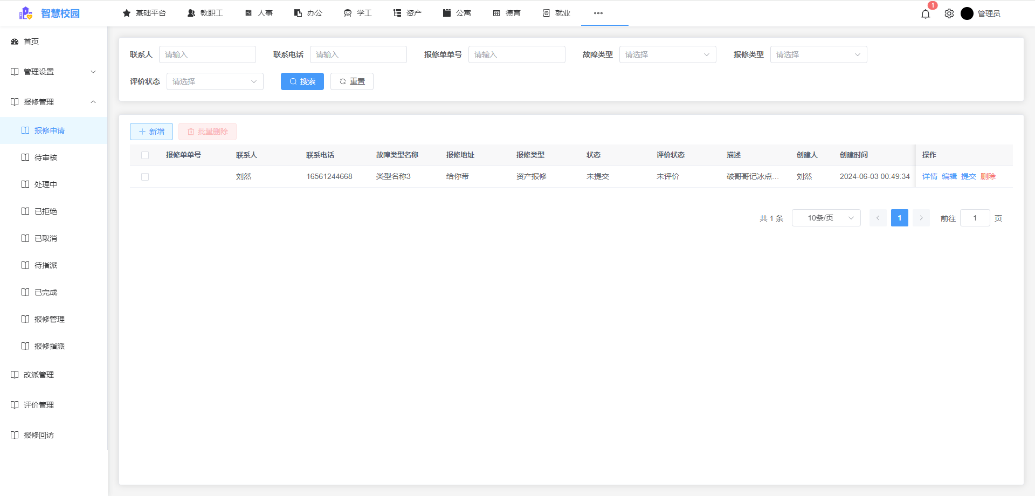Select 首页 home icon in sidebar

pyautogui.click(x=14, y=41)
